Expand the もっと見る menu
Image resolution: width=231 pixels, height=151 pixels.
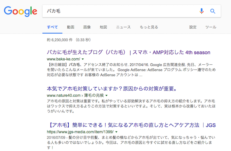click(x=148, y=27)
